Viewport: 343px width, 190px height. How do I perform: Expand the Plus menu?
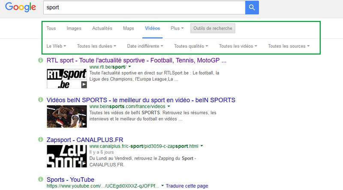(177, 28)
